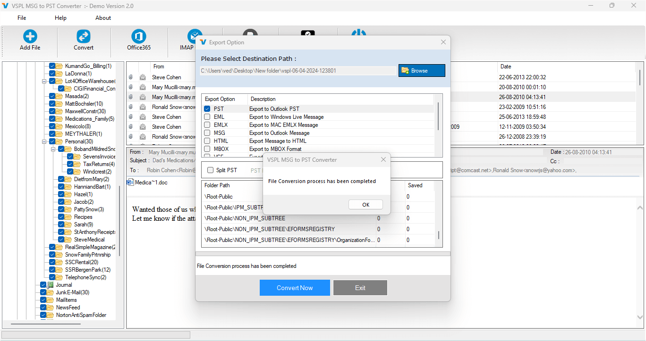This screenshot has width=646, height=341.
Task: Click the Masada(2) folder icon
Action: click(59, 96)
